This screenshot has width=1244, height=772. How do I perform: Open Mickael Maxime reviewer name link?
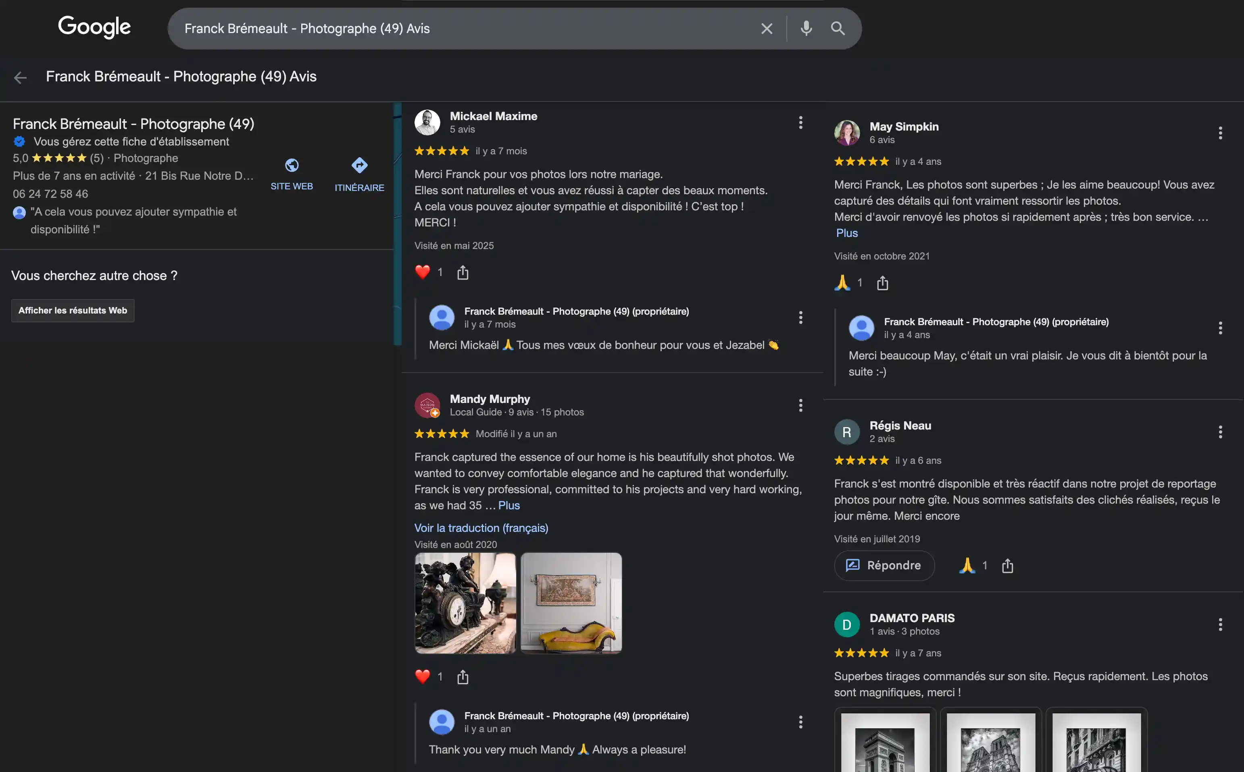click(x=494, y=116)
